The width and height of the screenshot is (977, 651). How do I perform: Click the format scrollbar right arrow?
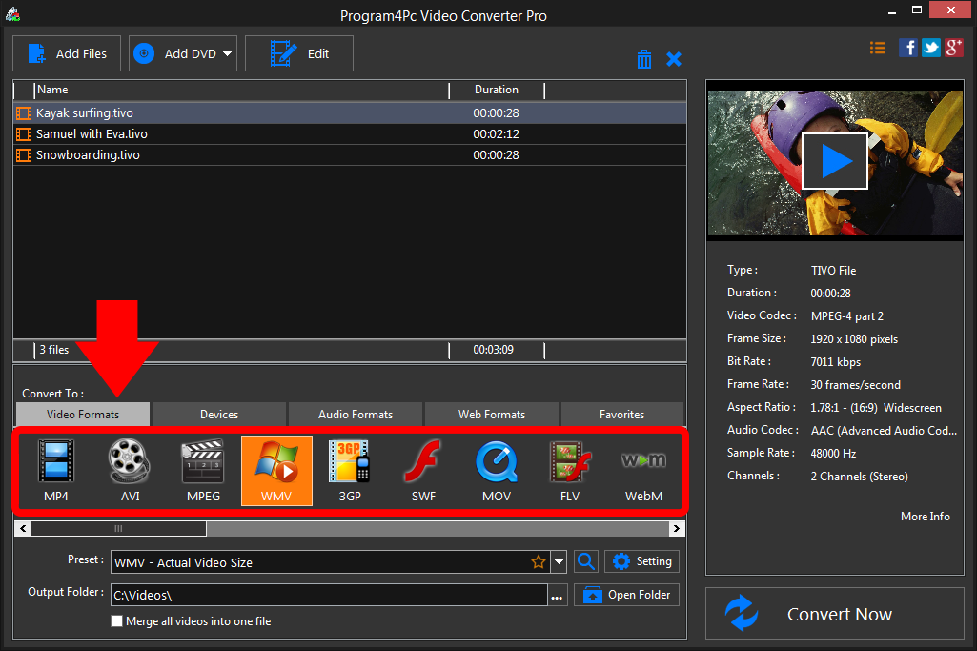pos(677,529)
